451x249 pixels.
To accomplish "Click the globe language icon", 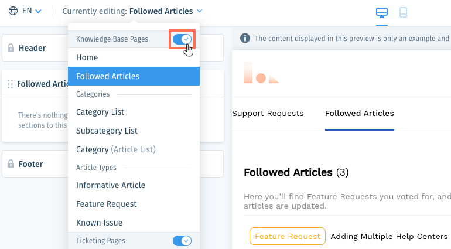I will 13,11.
